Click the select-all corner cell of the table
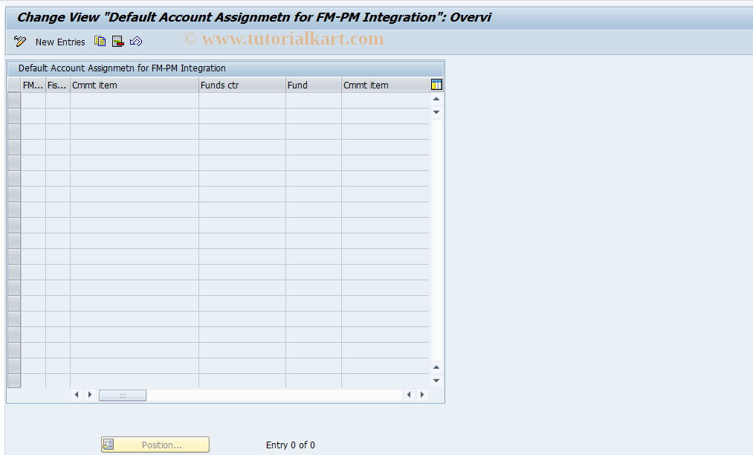Screen dimensions: 753x455 [14, 85]
